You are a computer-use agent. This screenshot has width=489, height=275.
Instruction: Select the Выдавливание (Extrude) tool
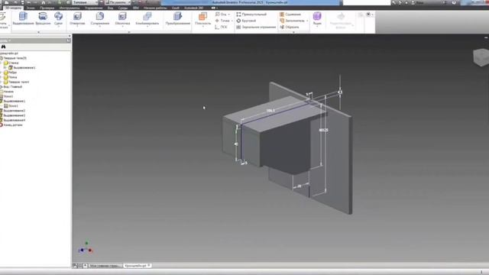(x=23, y=18)
